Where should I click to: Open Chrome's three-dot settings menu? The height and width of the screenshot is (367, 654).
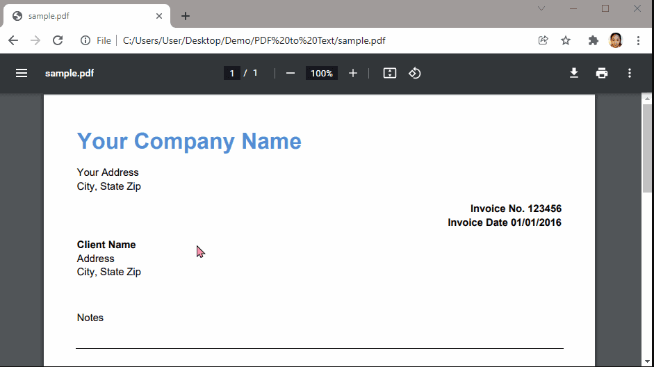638,40
